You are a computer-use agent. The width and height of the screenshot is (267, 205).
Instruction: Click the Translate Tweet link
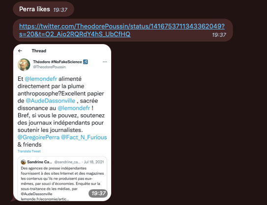29,151
